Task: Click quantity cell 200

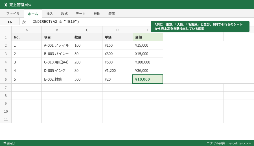Action: 87,62
